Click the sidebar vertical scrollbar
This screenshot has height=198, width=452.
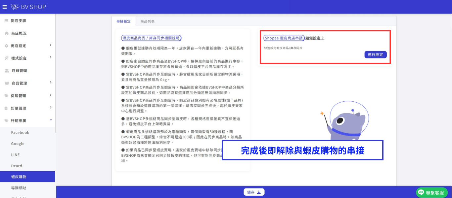tap(56, 73)
